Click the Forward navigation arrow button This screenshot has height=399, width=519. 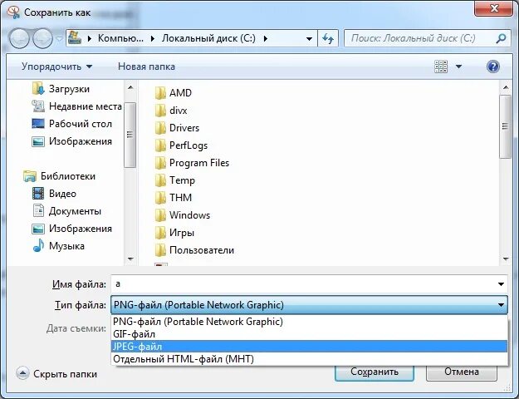(42, 38)
